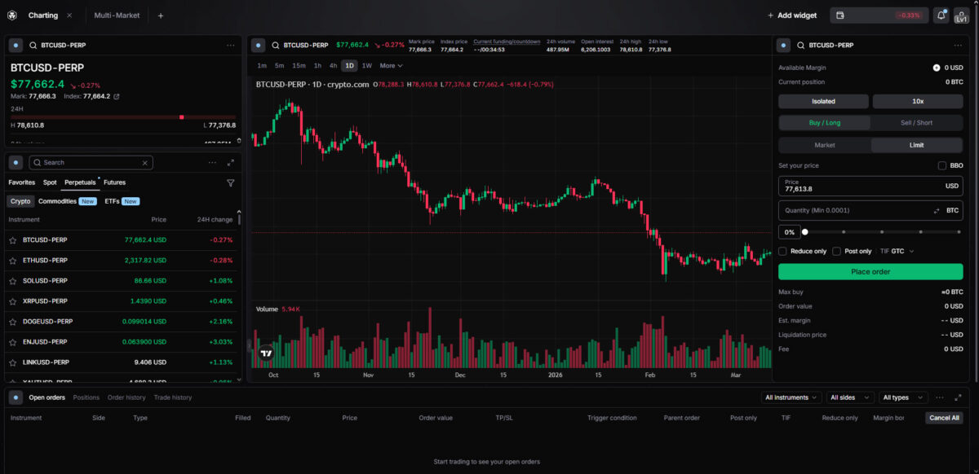Click Add widget
The width and height of the screenshot is (979, 474).
click(x=792, y=15)
